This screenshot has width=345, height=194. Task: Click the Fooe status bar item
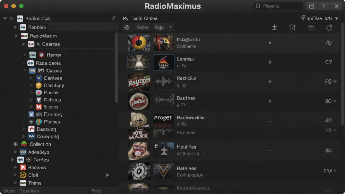pos(96,191)
